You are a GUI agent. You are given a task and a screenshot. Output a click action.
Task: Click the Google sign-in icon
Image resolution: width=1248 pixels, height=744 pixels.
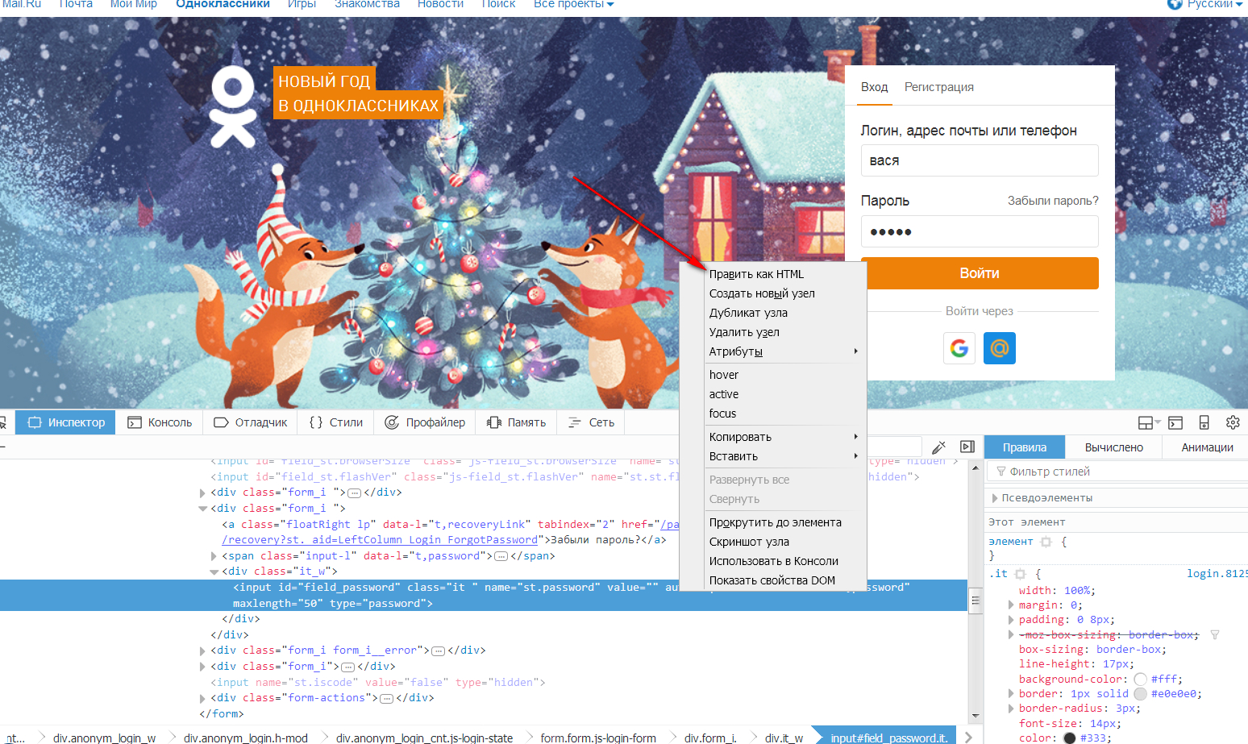(959, 348)
